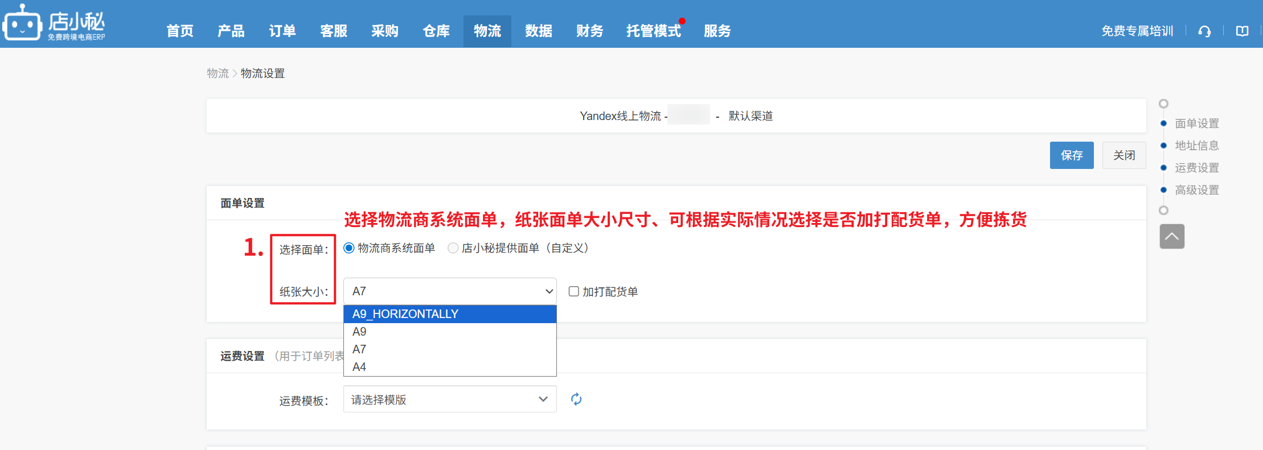Image resolution: width=1263 pixels, height=450 pixels.
Task: Click the 物流 breadcrumb link
Action: pos(218,73)
